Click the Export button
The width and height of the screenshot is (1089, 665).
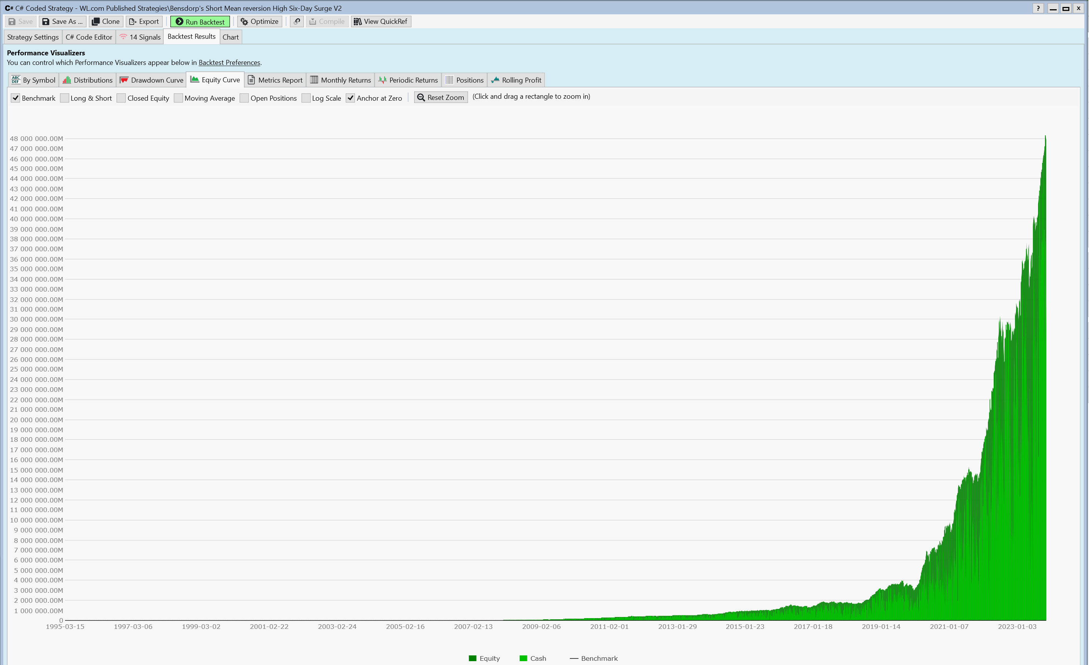[x=144, y=22]
